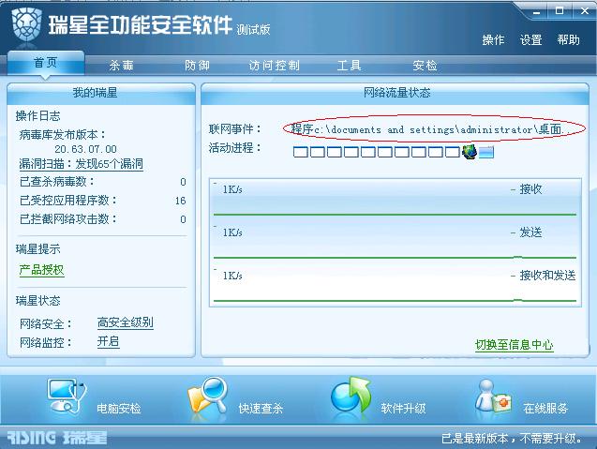
Task: Switch to the 首页 home tab
Action: point(46,63)
